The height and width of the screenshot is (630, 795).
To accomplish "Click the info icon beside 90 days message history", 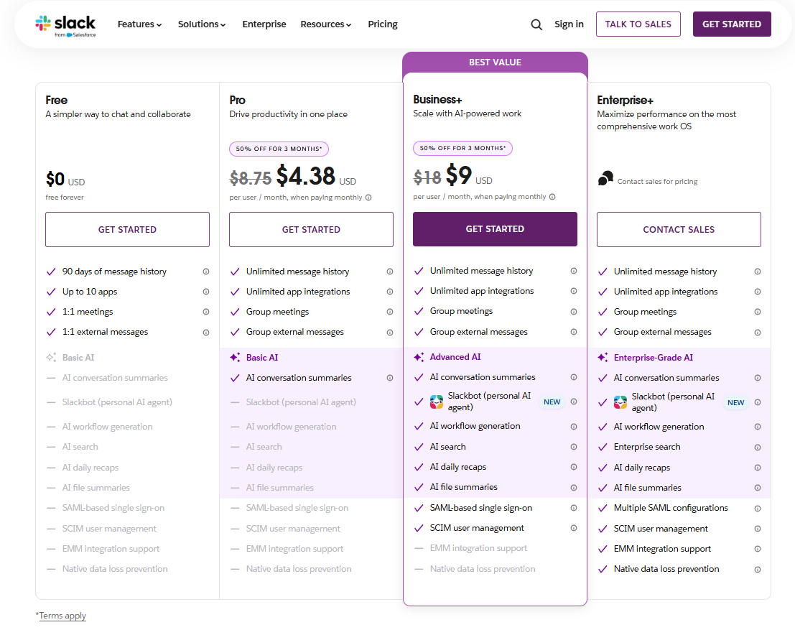I will 206,271.
